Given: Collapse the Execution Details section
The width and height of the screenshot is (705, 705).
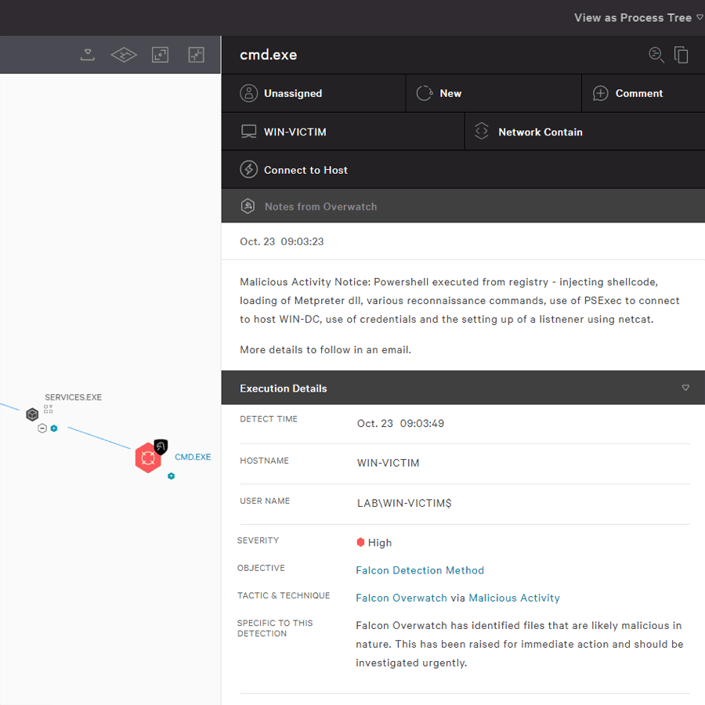Looking at the screenshot, I should point(685,388).
